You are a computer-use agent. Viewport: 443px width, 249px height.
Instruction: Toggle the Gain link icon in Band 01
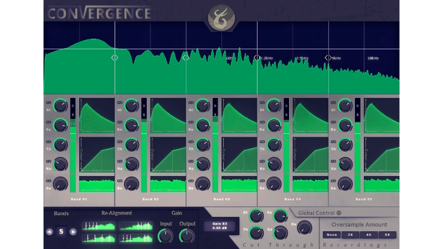(49, 181)
